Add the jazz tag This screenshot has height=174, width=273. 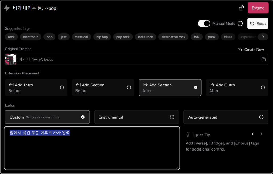63,37
